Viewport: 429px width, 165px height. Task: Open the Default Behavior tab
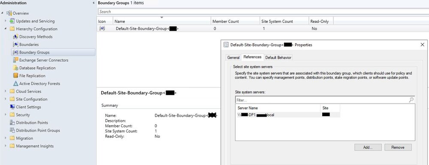tap(278, 57)
